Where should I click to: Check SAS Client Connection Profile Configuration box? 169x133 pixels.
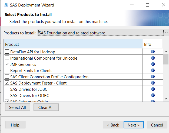point(7,77)
